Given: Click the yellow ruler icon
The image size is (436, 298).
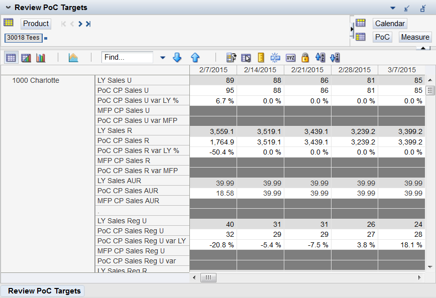Looking at the screenshot, I should (261, 58).
